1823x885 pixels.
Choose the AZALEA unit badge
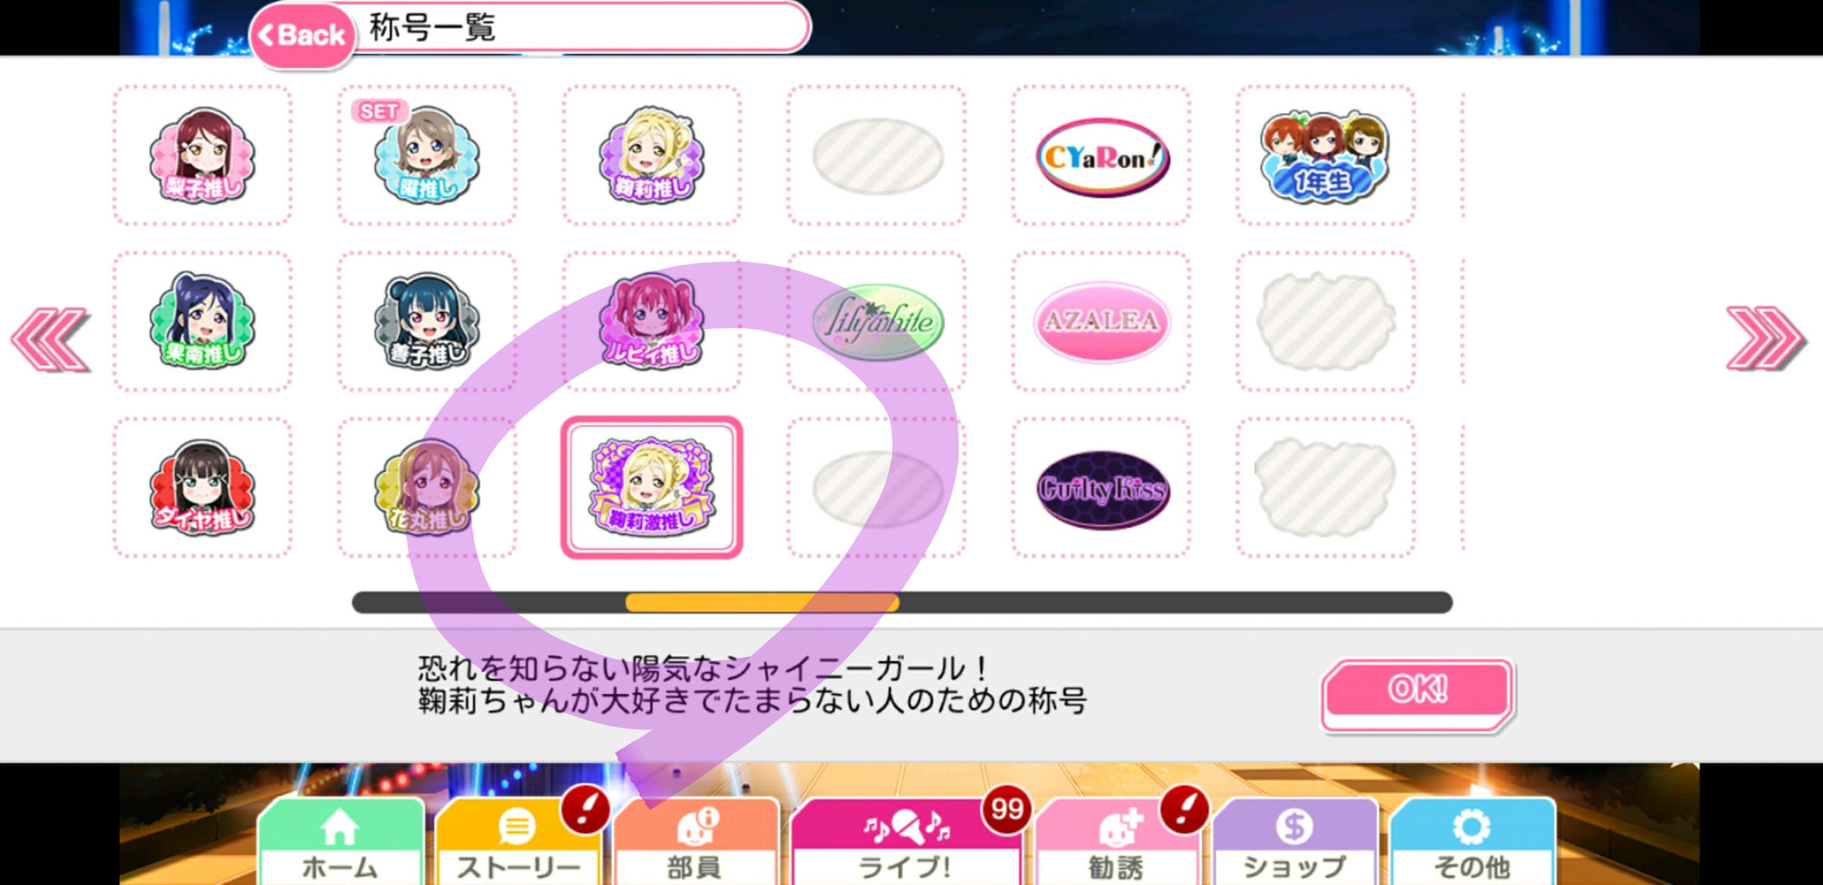[x=1102, y=322]
